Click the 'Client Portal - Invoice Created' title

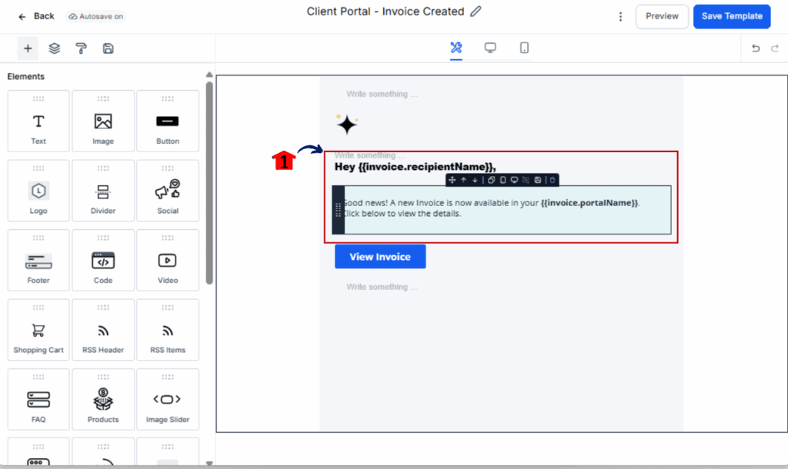386,12
